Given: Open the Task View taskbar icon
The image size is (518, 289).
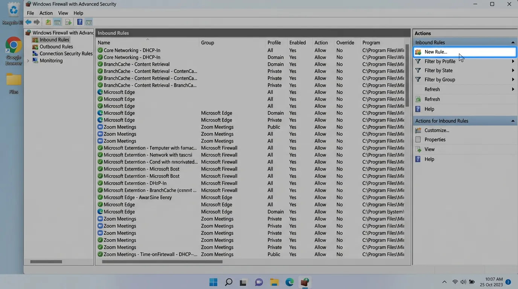Looking at the screenshot, I should (x=243, y=282).
